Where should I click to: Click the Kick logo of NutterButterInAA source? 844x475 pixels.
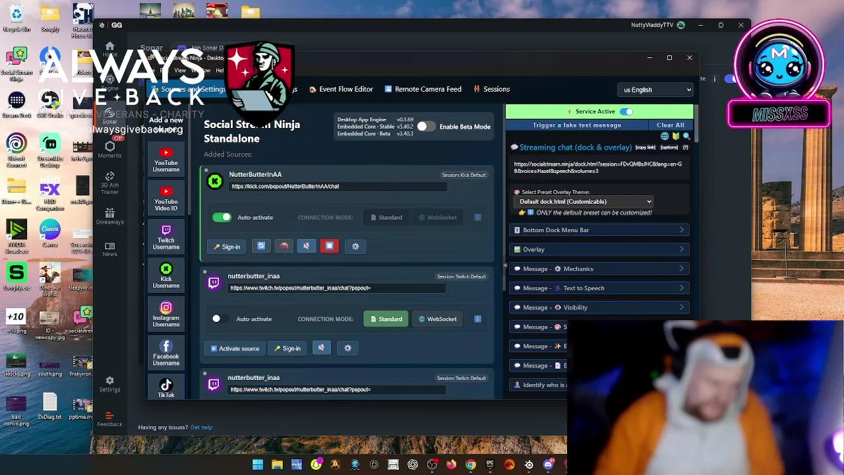click(215, 181)
